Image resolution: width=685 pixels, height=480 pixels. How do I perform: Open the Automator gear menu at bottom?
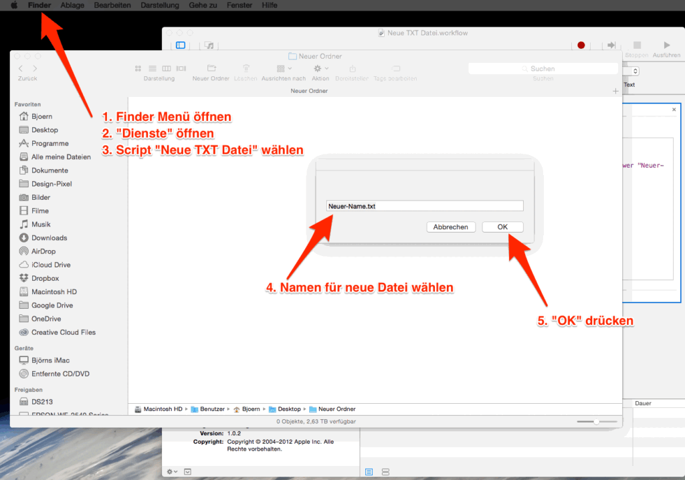click(x=172, y=471)
